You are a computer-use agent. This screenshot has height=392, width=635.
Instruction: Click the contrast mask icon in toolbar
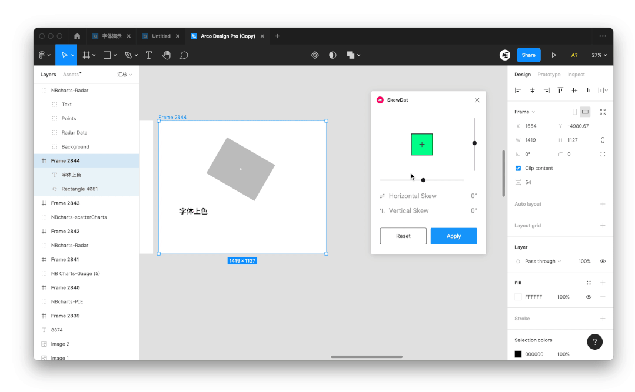[333, 55]
